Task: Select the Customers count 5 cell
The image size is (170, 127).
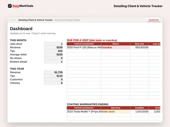Action: tap(54, 80)
